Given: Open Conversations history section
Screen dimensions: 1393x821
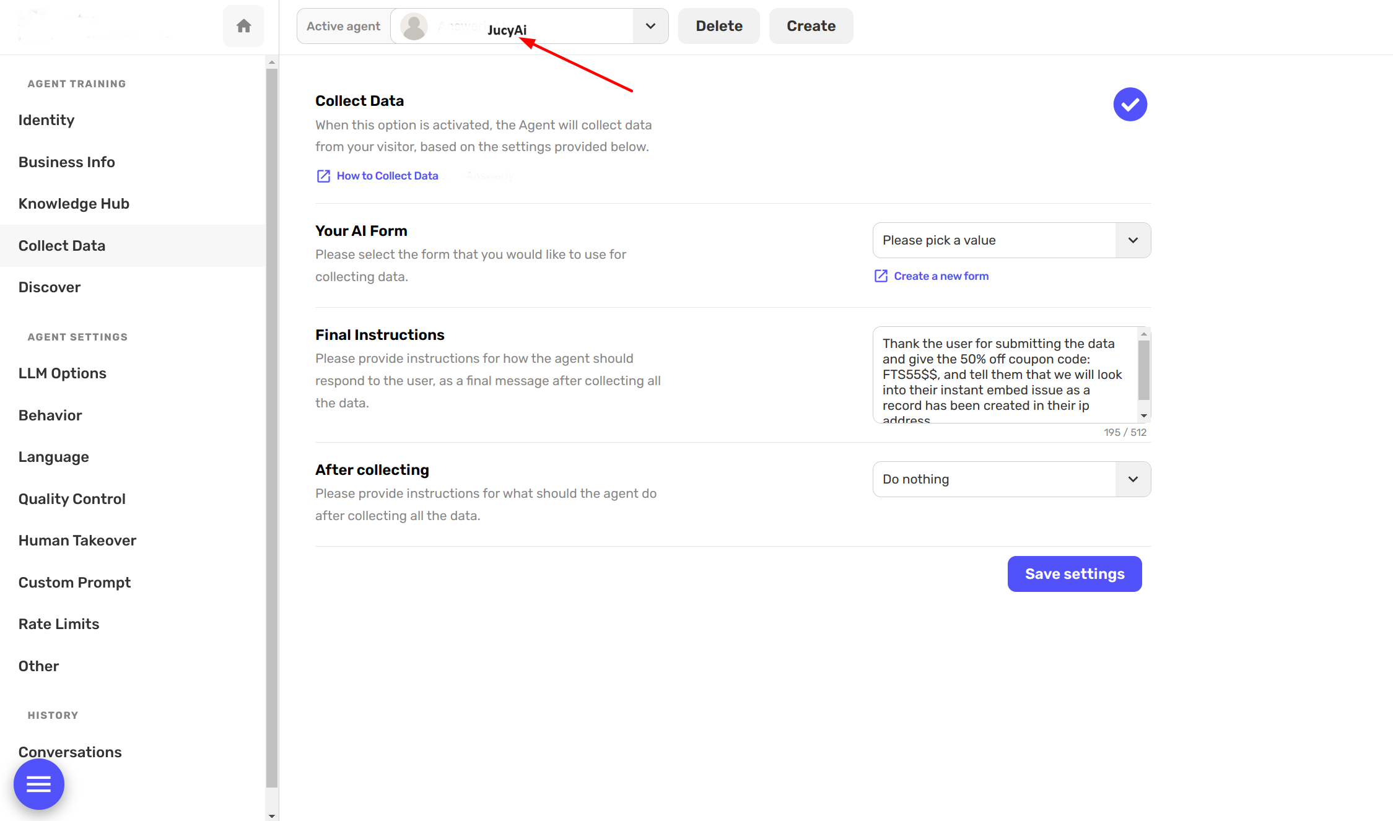Looking at the screenshot, I should [71, 752].
